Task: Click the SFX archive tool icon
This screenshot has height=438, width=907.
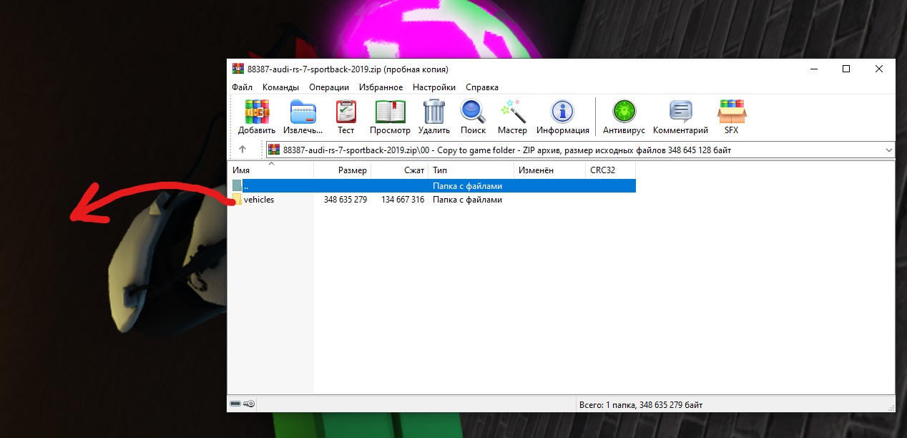Action: pos(731,112)
